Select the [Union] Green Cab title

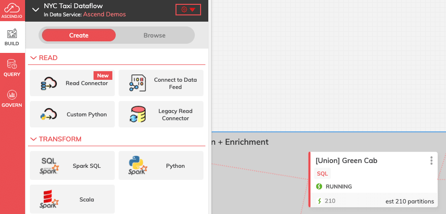pyautogui.click(x=347, y=161)
